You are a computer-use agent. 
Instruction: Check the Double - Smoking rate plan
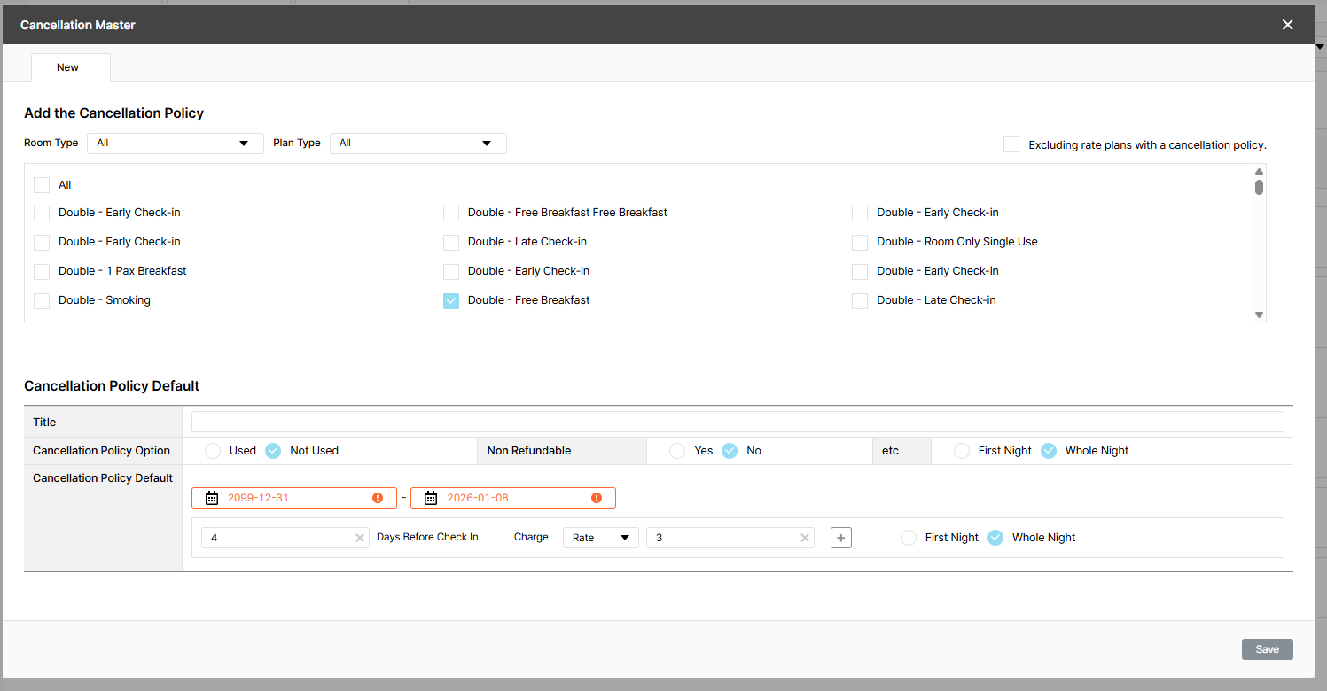(42, 301)
